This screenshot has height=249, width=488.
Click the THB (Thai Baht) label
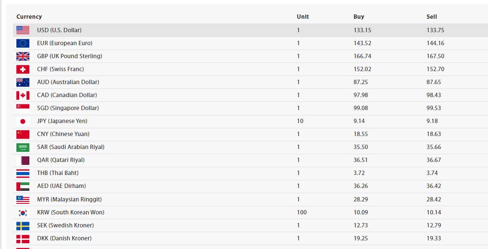pos(58,173)
